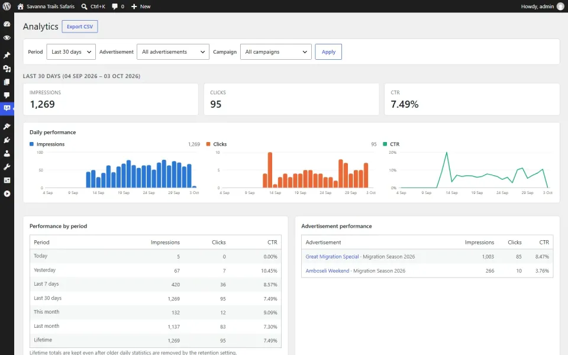Click the Period column header in performance table
The image size is (568, 355).
(41, 243)
